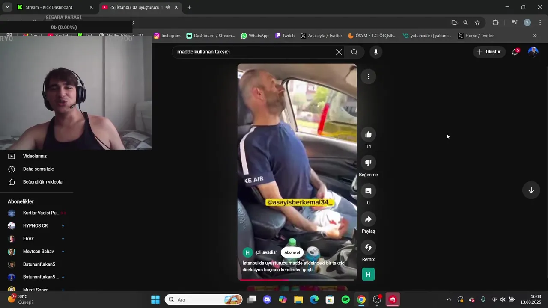Open Home / Twitter bookmark

(476, 36)
